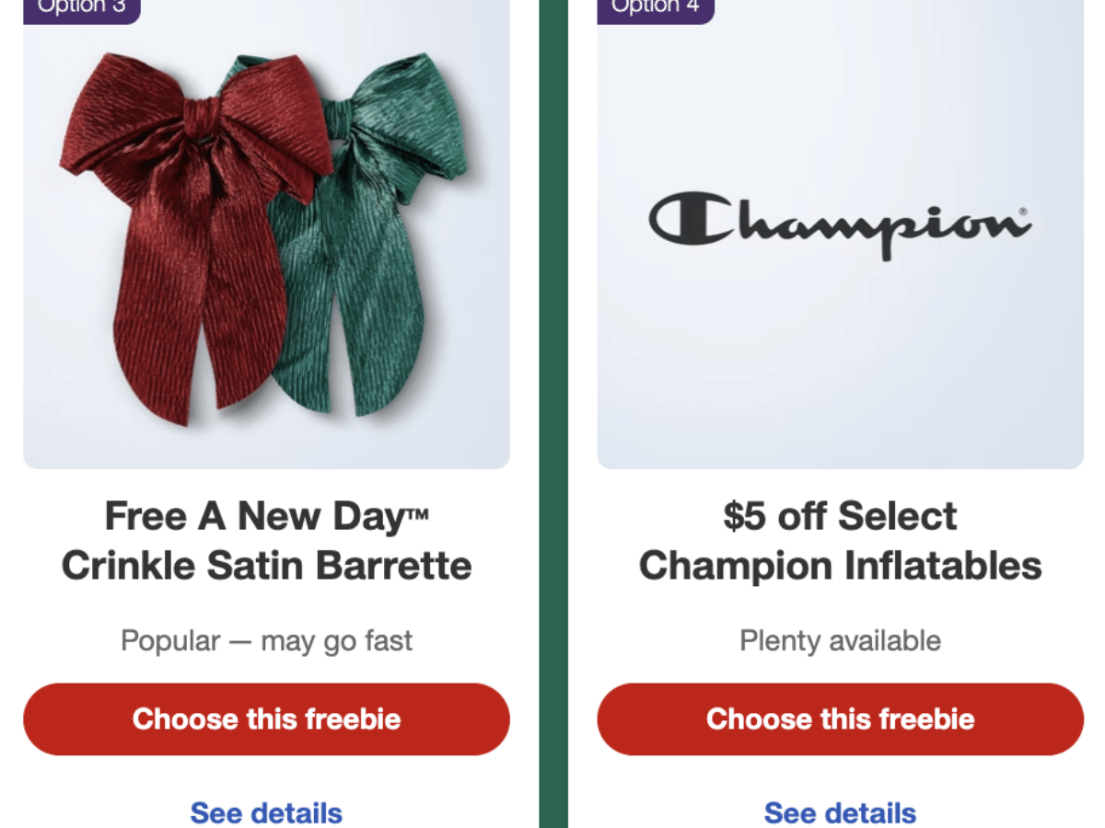The height and width of the screenshot is (828, 1105).
Task: Choose the Champion Inflatables freebie
Action: (x=841, y=719)
